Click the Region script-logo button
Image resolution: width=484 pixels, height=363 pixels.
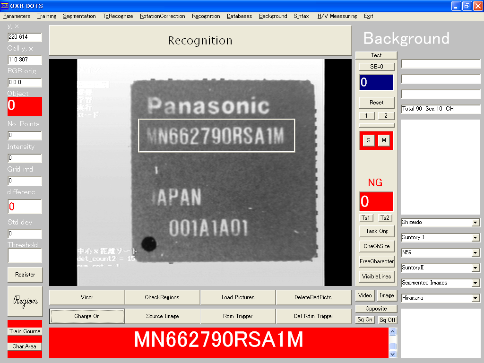click(25, 301)
